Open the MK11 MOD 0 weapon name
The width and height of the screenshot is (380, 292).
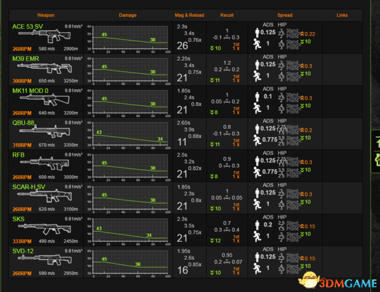click(x=30, y=91)
